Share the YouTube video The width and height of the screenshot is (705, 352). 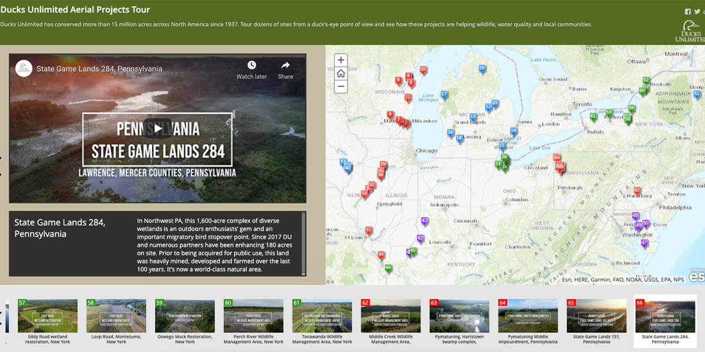286,69
